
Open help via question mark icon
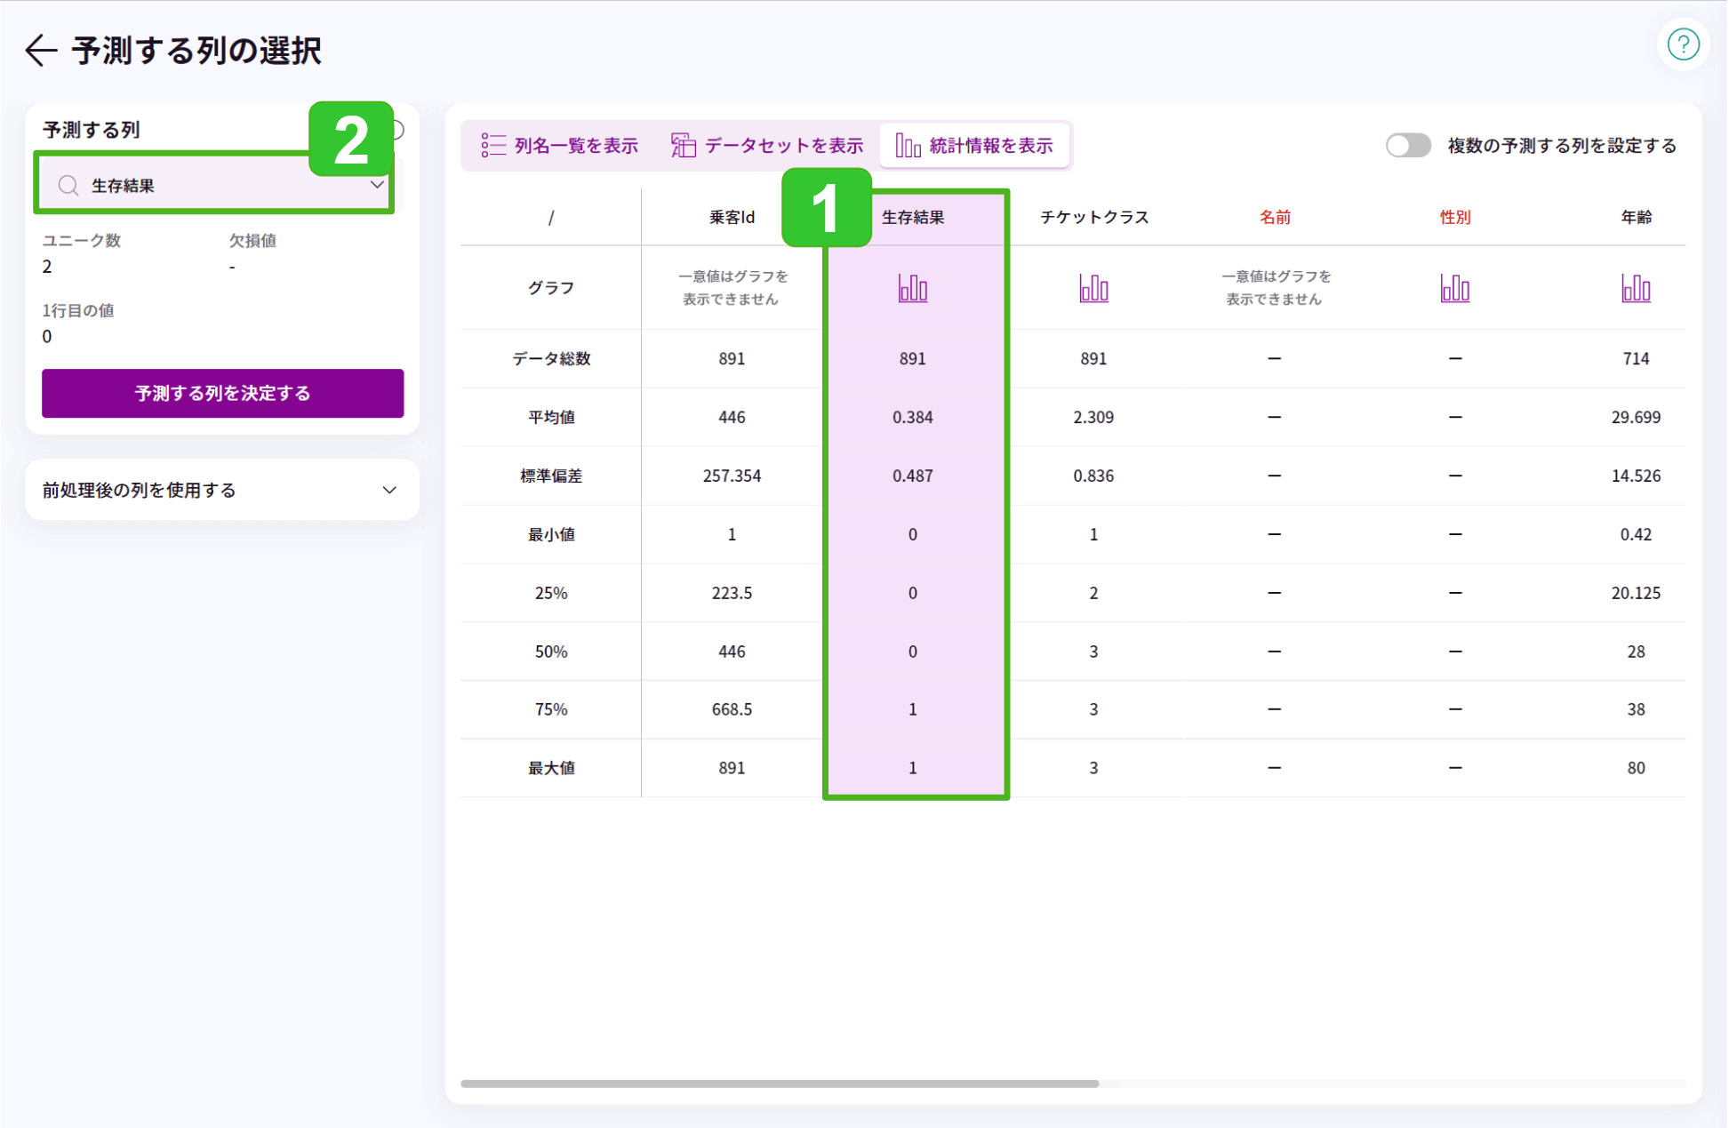click(x=1682, y=44)
